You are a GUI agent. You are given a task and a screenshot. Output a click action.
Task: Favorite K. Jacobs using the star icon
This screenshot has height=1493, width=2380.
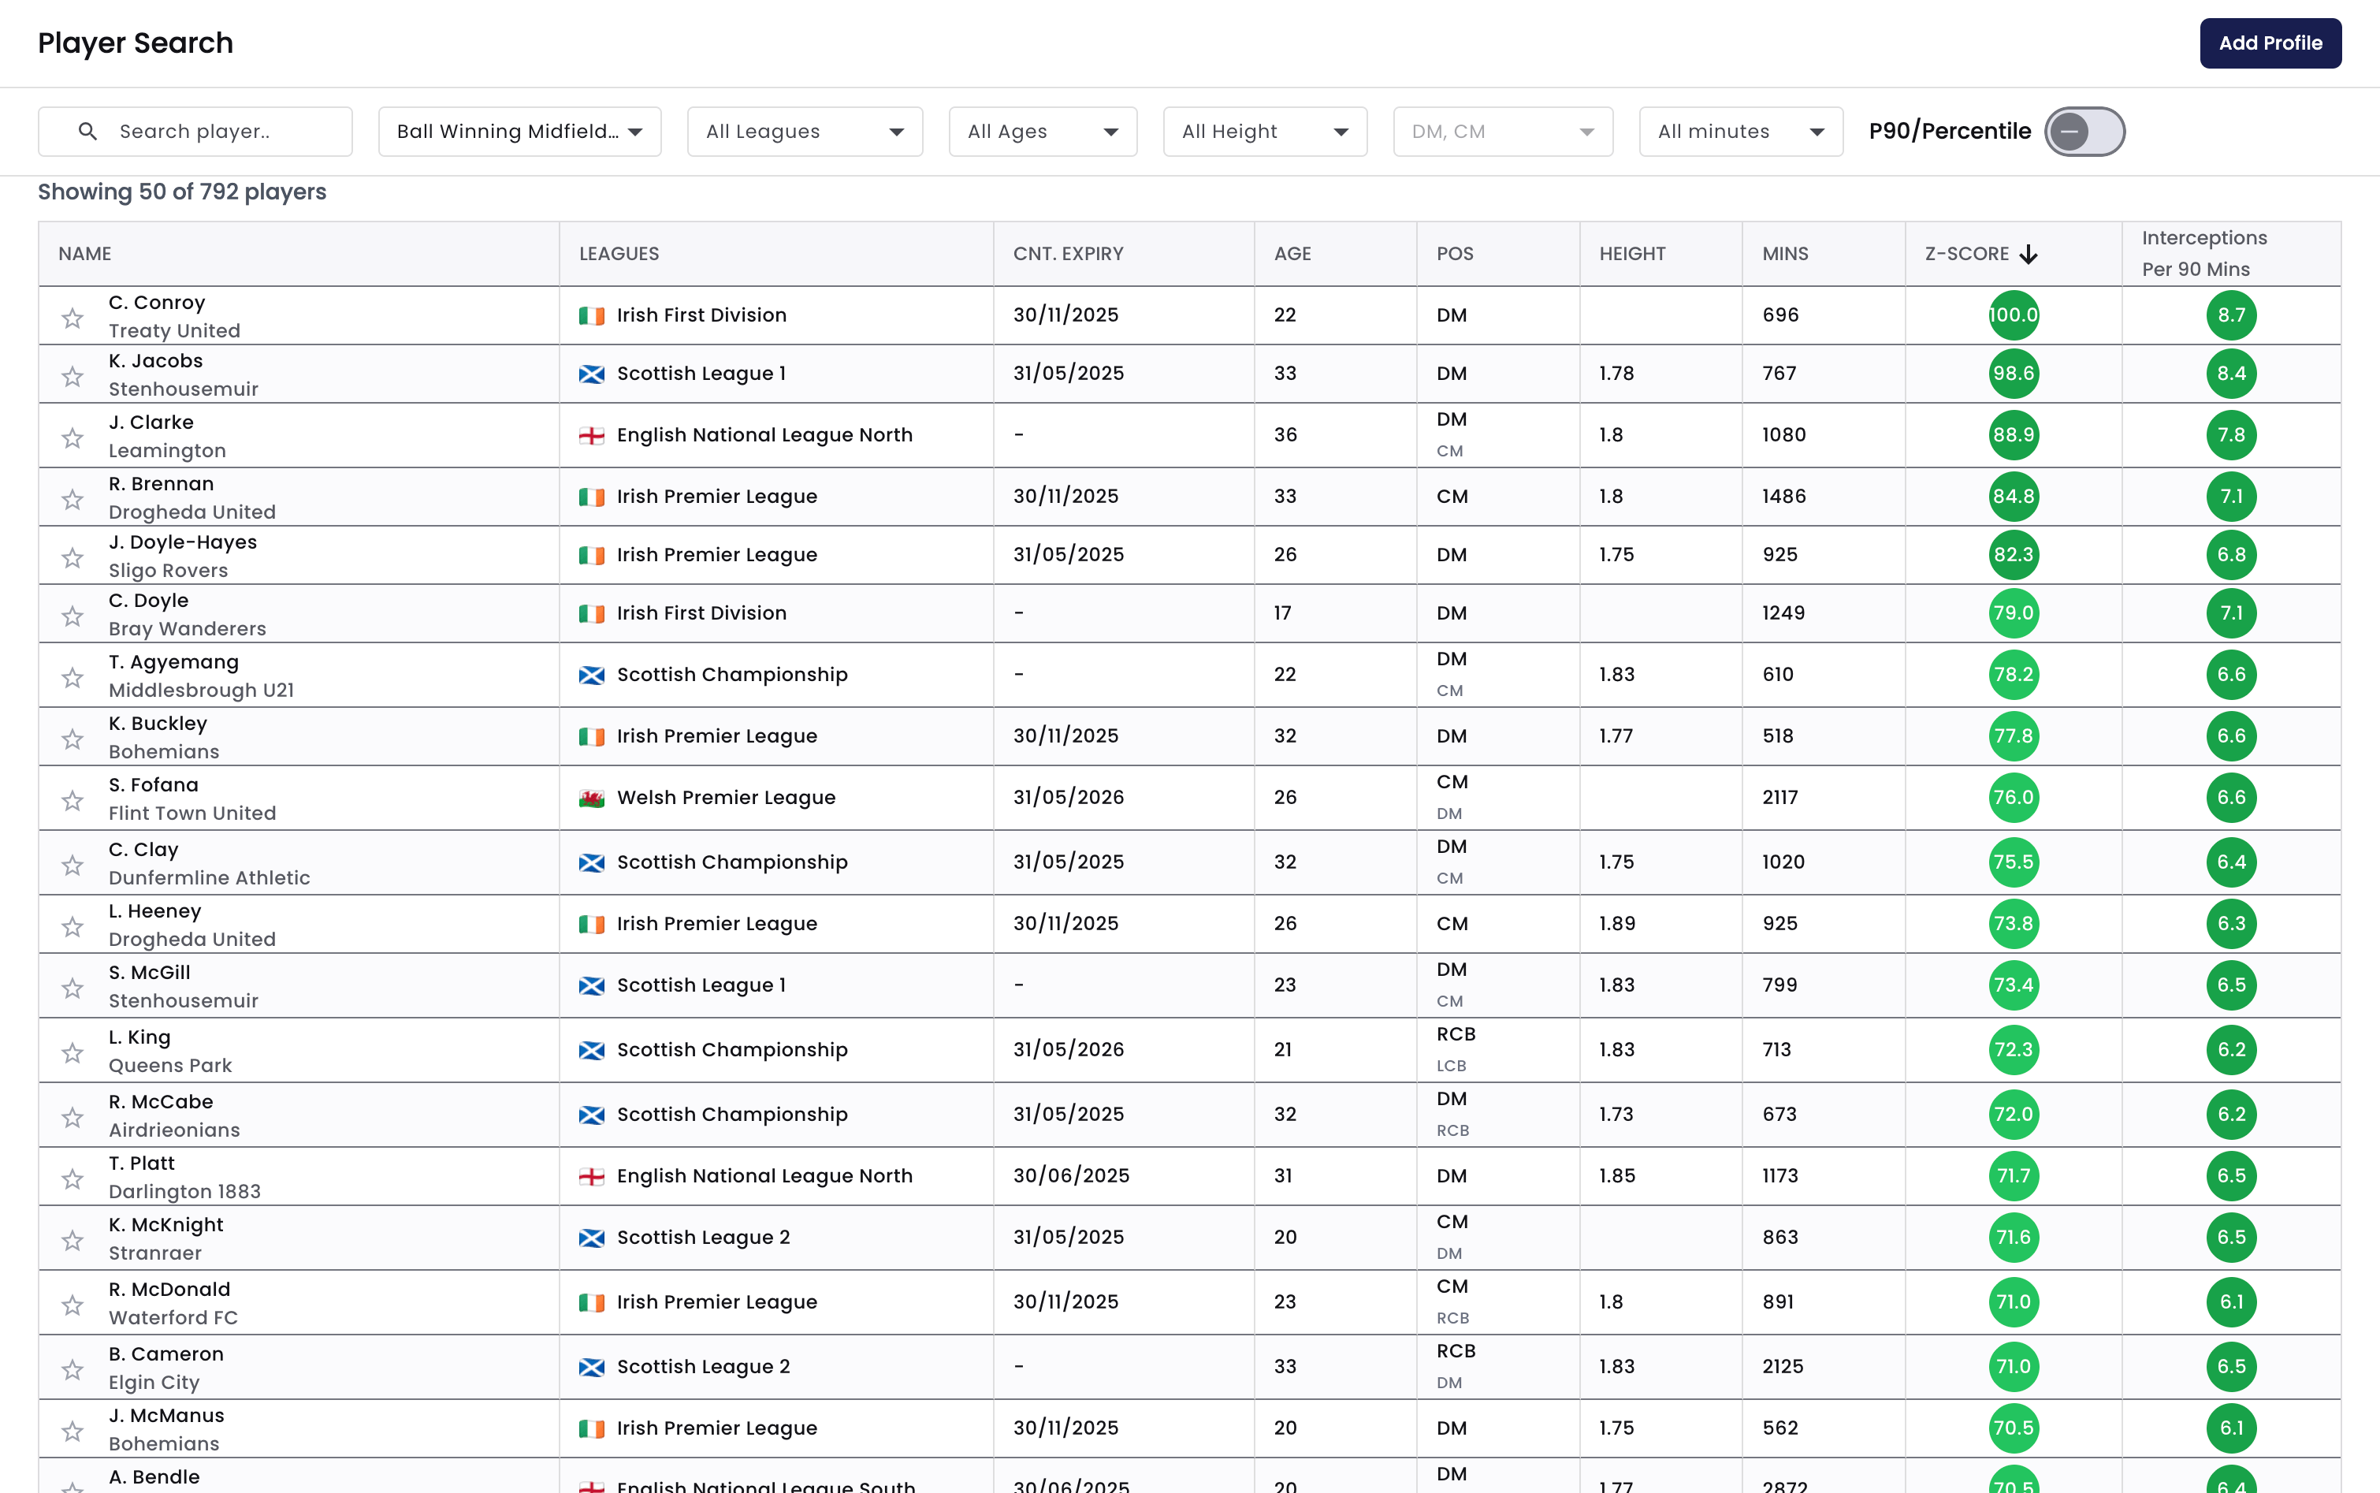(x=72, y=375)
